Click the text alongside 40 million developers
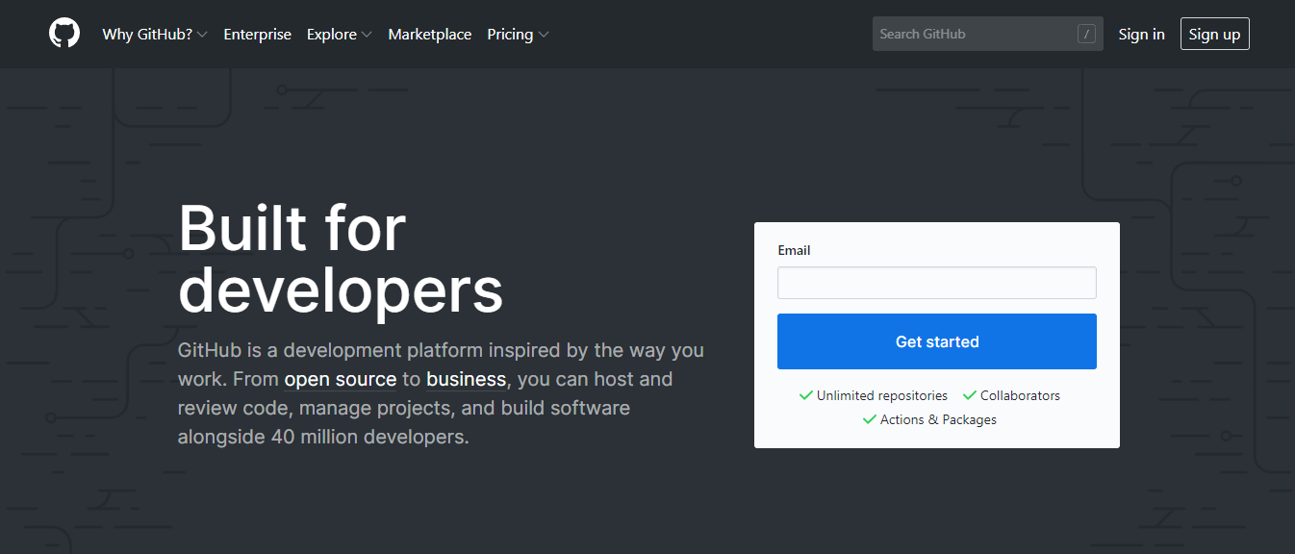 322,437
